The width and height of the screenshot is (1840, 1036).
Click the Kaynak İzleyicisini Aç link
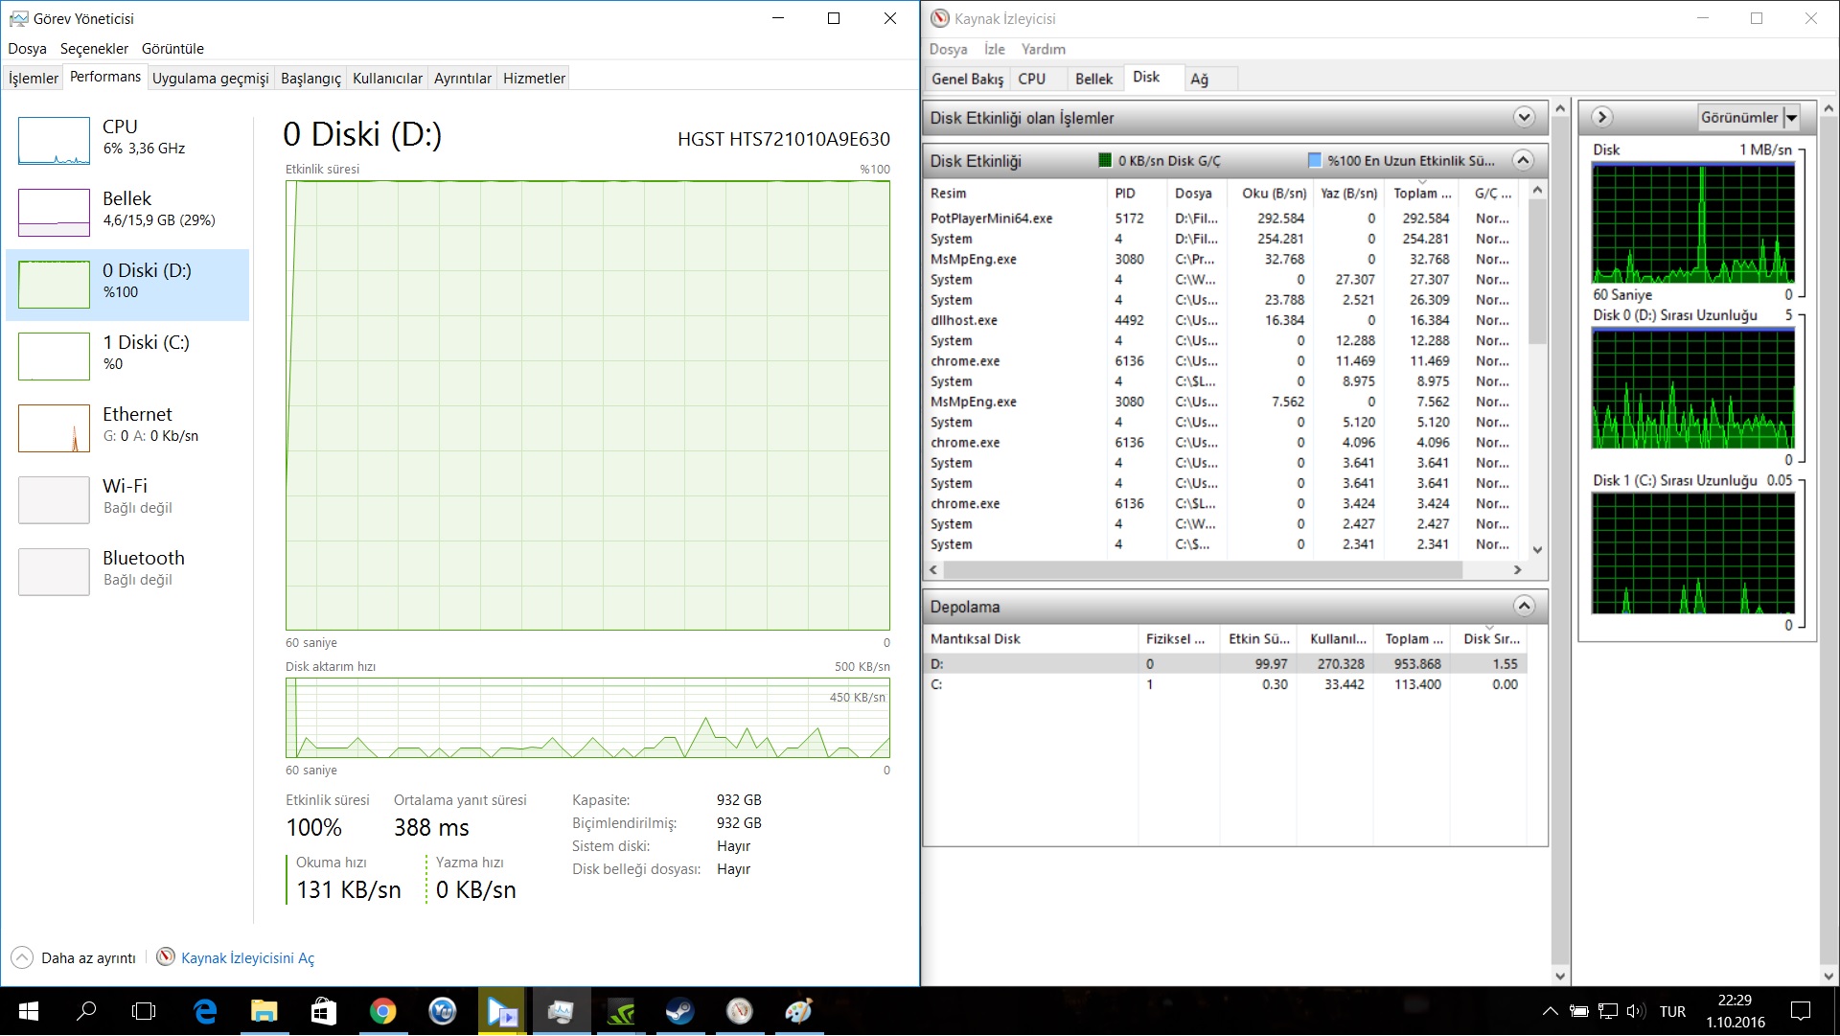(247, 957)
